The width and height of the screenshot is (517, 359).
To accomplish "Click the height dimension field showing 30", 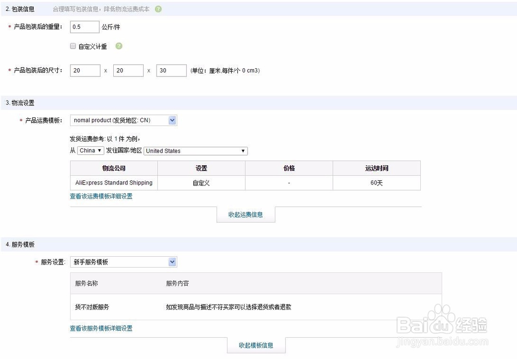I will click(x=171, y=70).
